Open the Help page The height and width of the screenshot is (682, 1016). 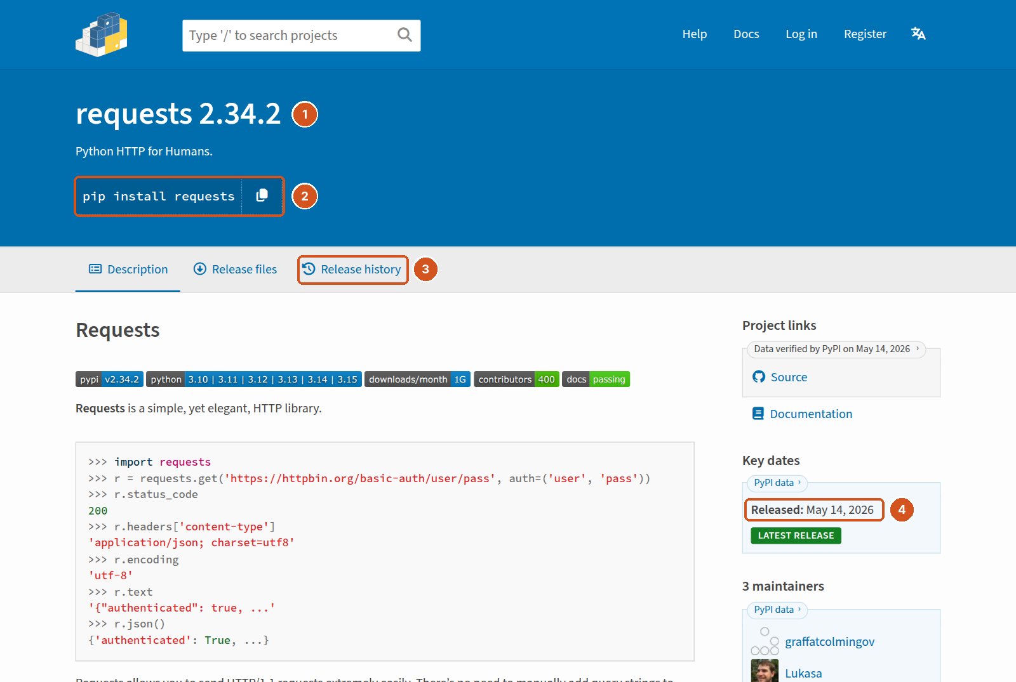pos(695,34)
